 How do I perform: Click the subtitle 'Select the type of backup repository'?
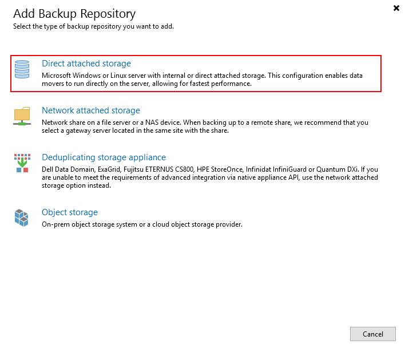93,26
